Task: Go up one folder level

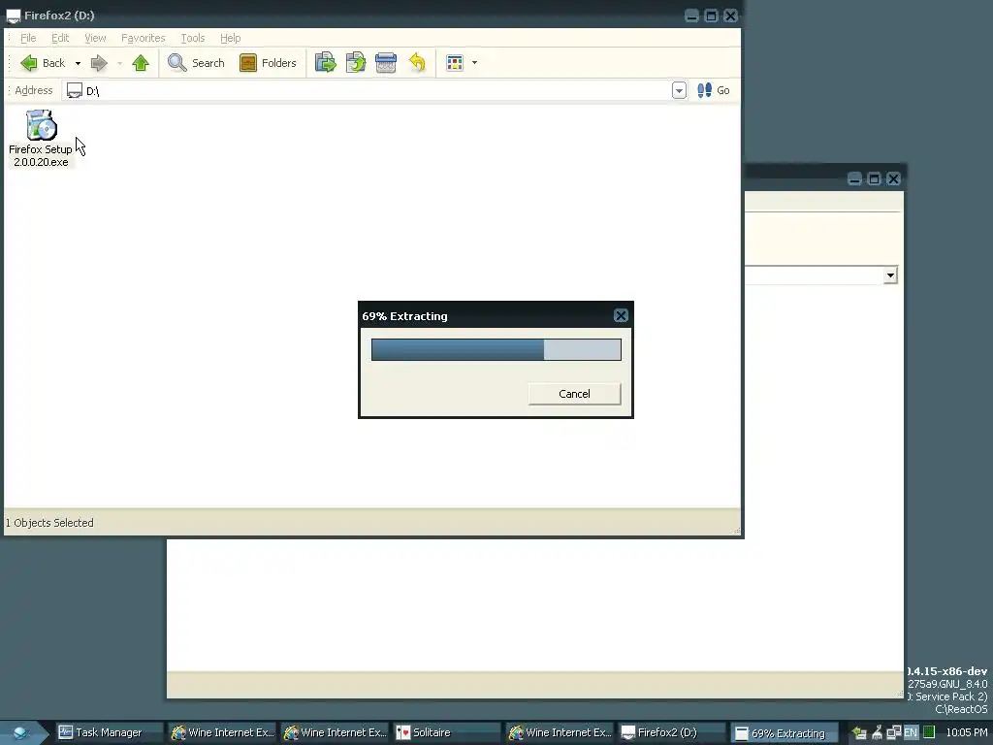Action: coord(141,63)
